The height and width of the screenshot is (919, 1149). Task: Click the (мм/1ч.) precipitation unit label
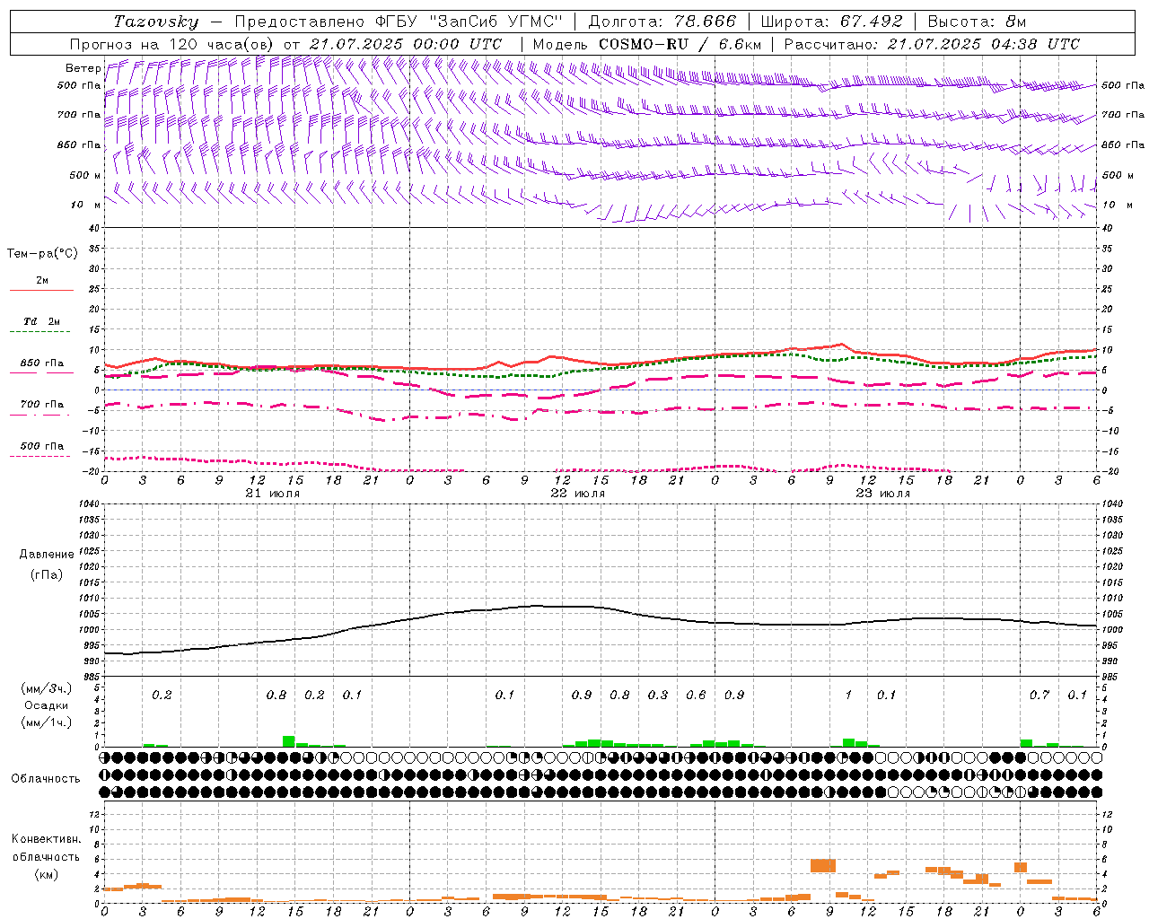point(46,722)
